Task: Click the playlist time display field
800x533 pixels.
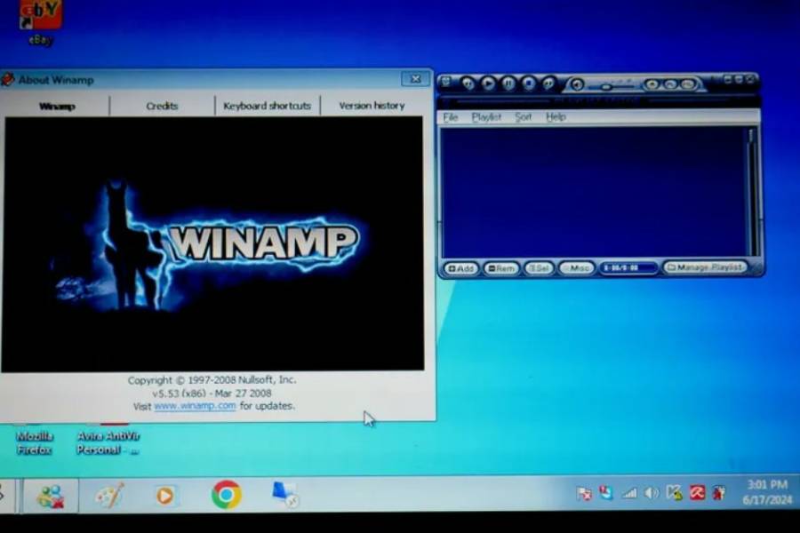Action: [x=628, y=268]
